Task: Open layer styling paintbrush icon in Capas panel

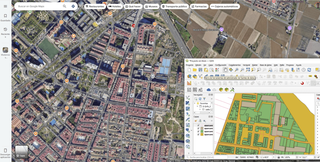Action: [x=196, y=121]
